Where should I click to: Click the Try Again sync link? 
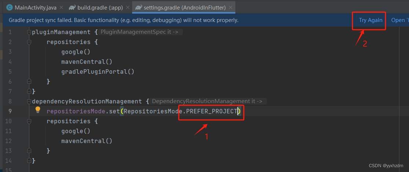[x=371, y=20]
